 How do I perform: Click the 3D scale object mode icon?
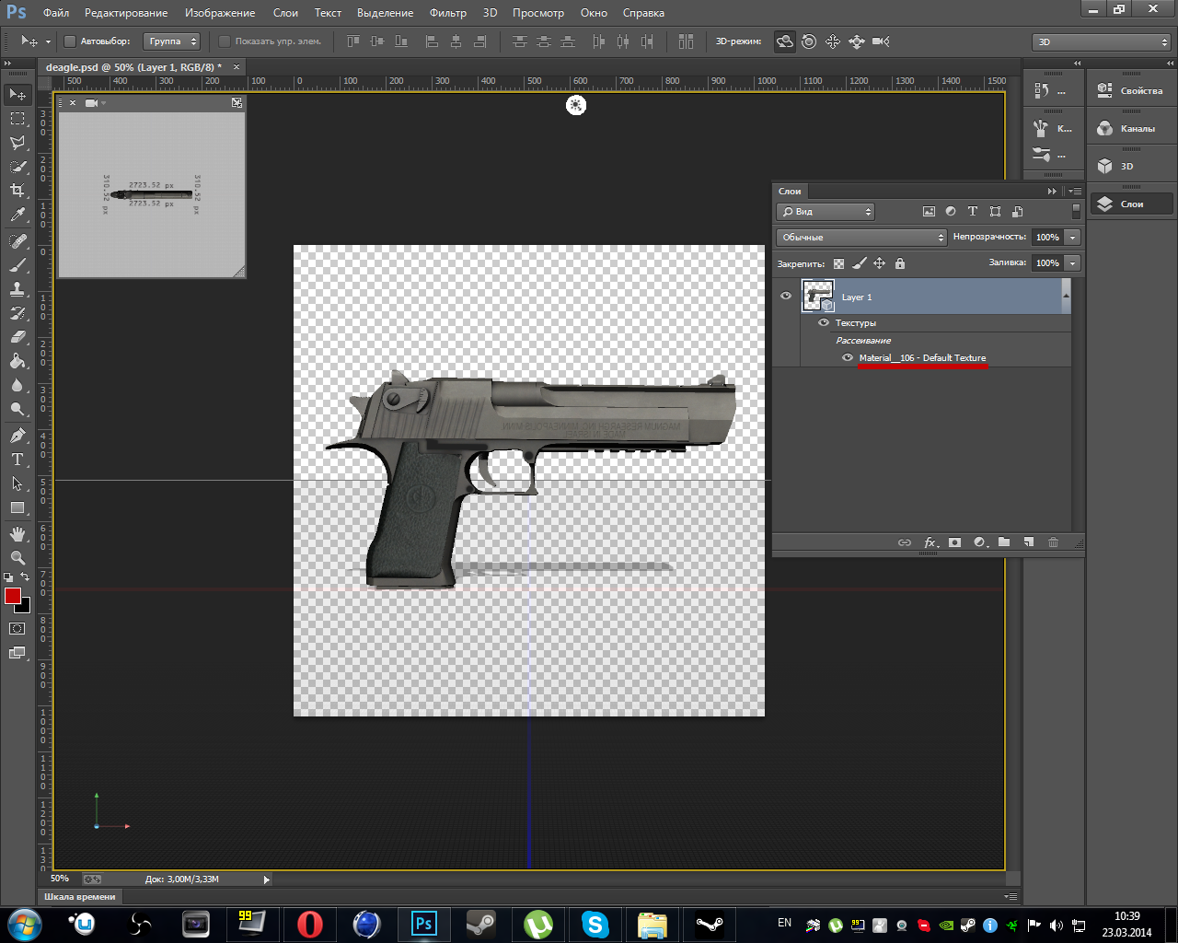tap(881, 41)
